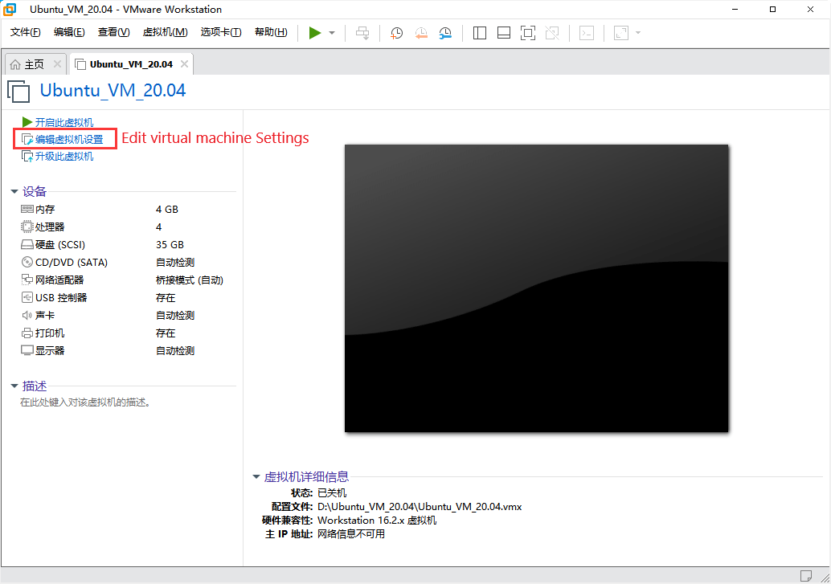The image size is (831, 584).
Task: Click the 桥接模式 (自动) network value
Action: click(x=190, y=280)
